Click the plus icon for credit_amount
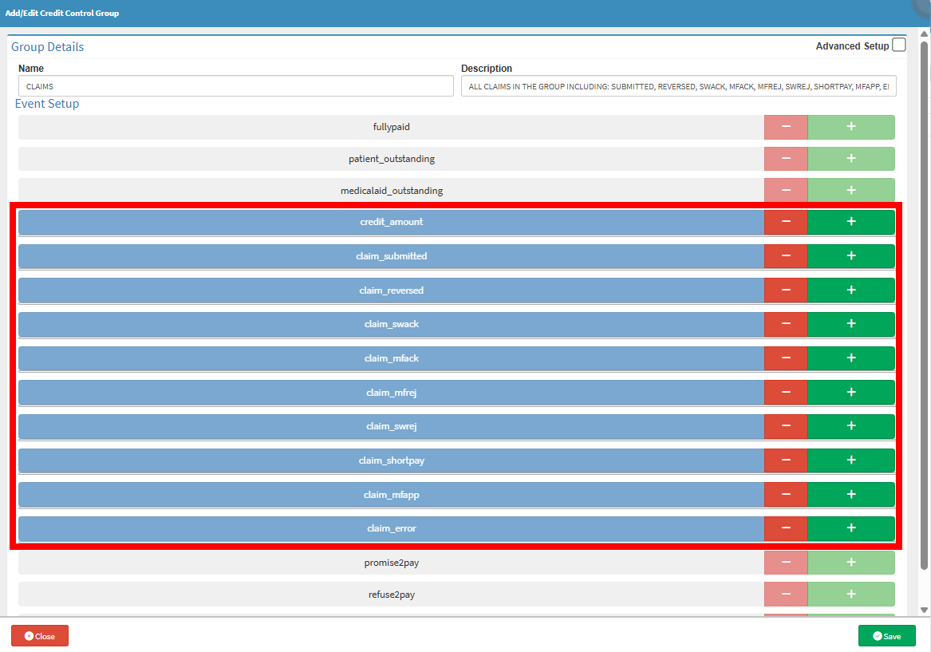This screenshot has width=931, height=652. coord(850,222)
